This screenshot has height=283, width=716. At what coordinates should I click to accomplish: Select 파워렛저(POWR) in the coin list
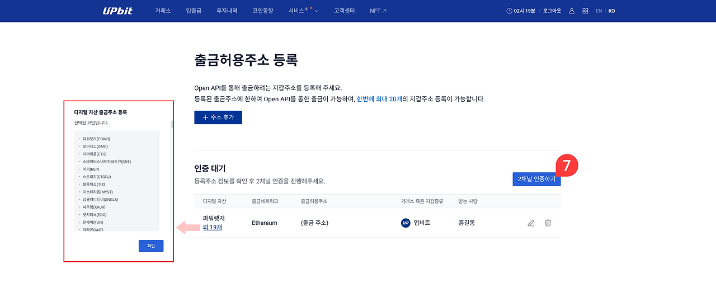97,138
